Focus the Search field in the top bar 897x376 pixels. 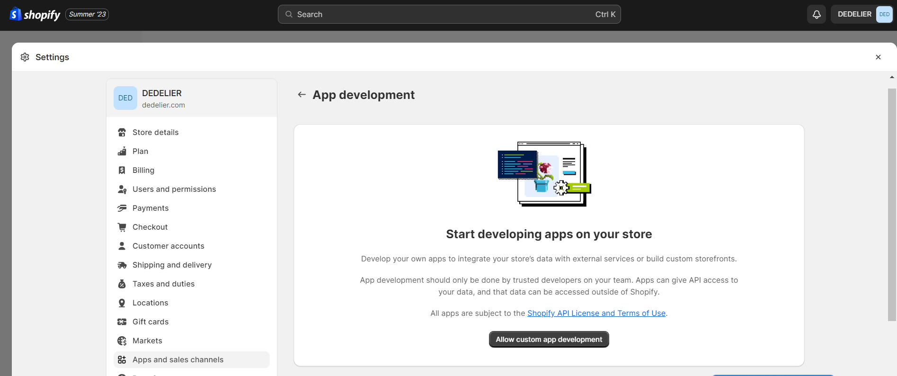point(449,14)
